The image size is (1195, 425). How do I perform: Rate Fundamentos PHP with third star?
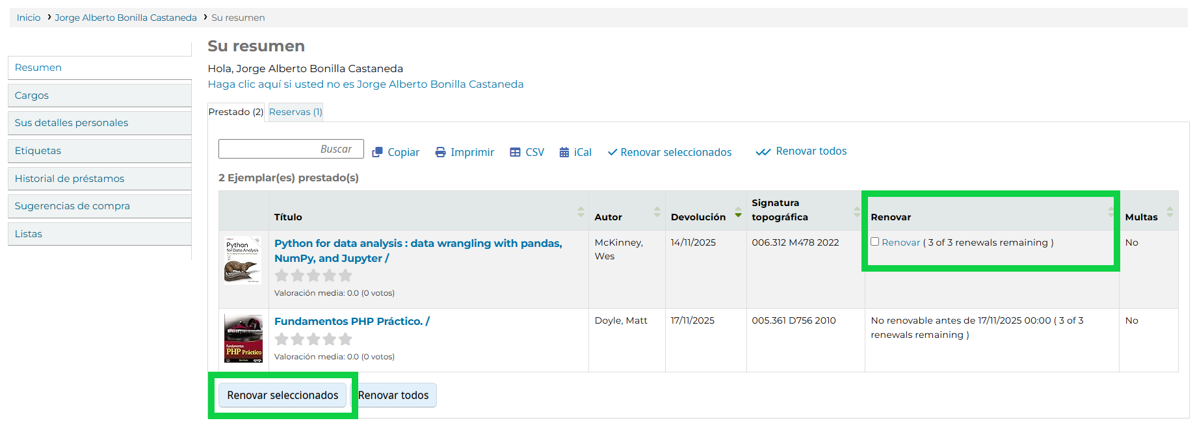[313, 339]
